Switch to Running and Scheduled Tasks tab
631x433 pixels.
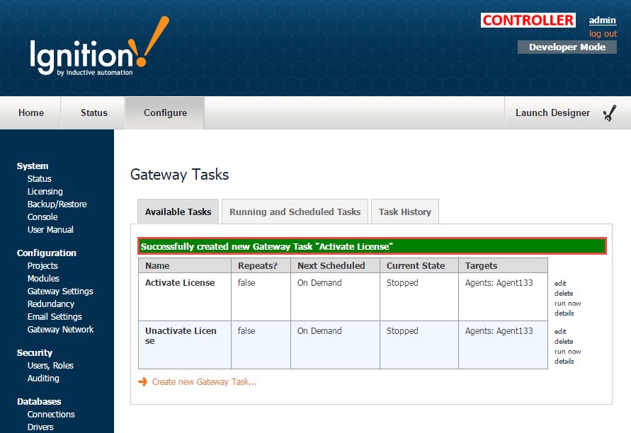(x=295, y=212)
